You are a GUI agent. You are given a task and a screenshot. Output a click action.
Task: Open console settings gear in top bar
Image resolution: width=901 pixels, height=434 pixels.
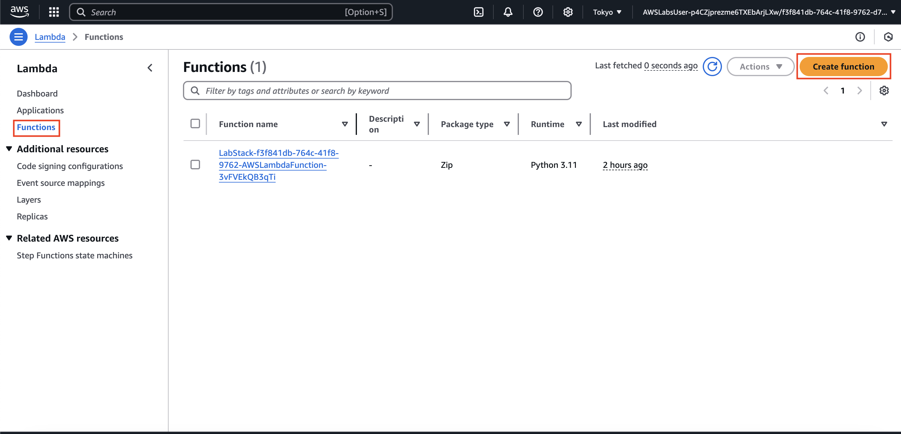coord(568,12)
